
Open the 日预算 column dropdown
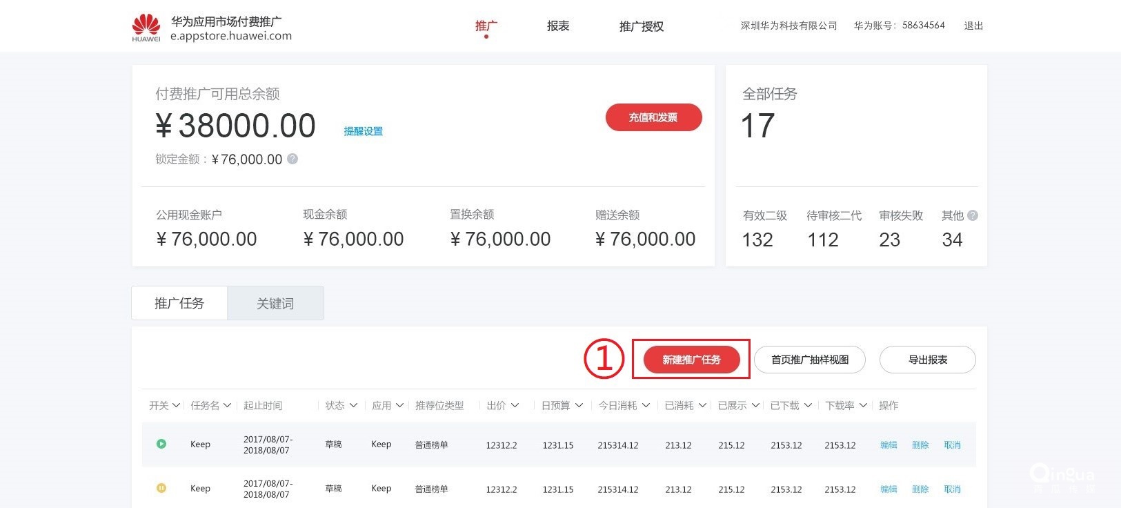[579, 406]
